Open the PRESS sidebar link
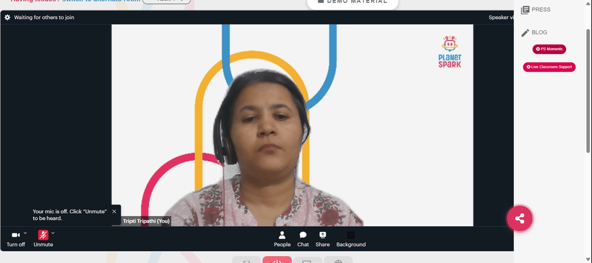The image size is (592, 263). (x=536, y=10)
